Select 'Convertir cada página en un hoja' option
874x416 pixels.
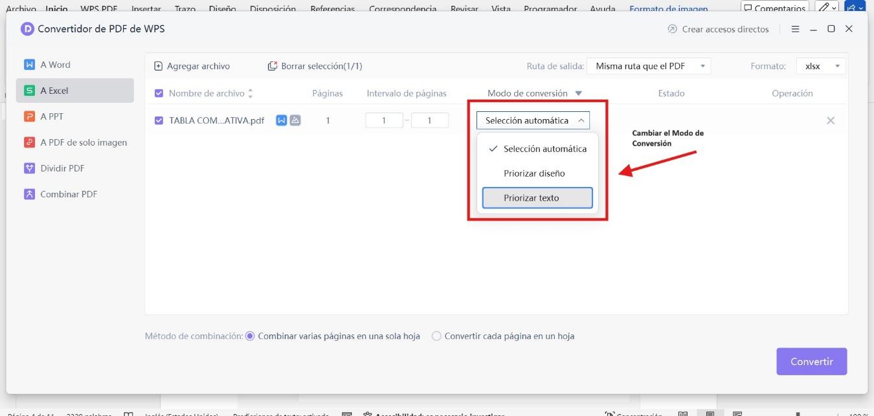[x=436, y=336]
